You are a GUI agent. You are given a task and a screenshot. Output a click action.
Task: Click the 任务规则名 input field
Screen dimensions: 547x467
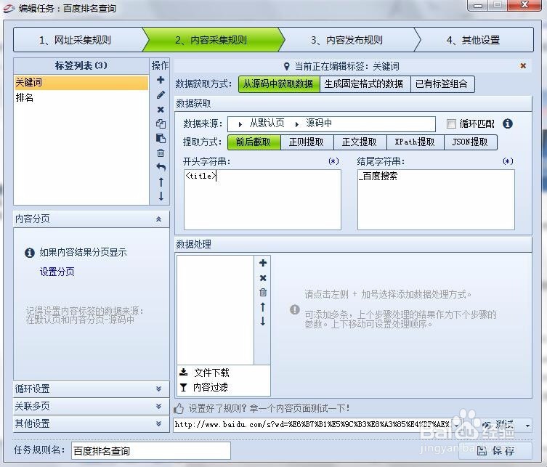pos(151,450)
